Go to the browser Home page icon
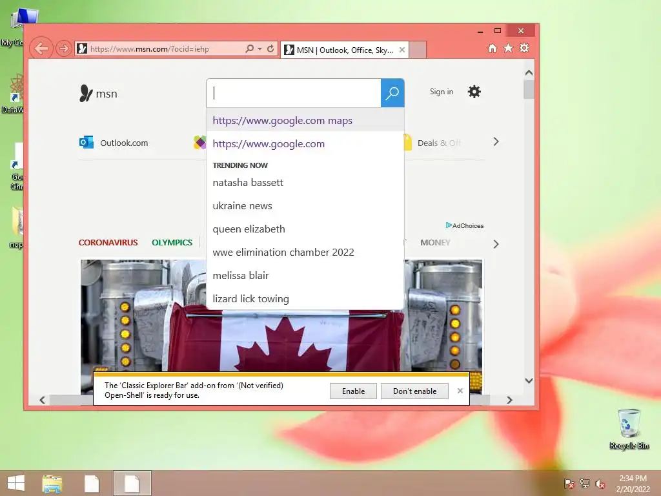 [493, 48]
